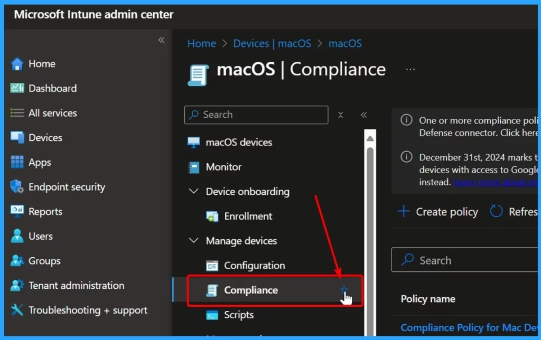Click the Home house icon in sidebar

coord(17,64)
